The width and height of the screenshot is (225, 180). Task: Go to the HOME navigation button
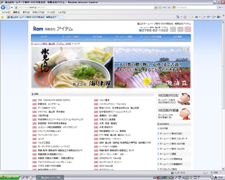coord(44,38)
